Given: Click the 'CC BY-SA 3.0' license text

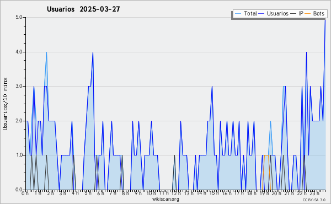Looking at the screenshot, I should click(314, 200).
